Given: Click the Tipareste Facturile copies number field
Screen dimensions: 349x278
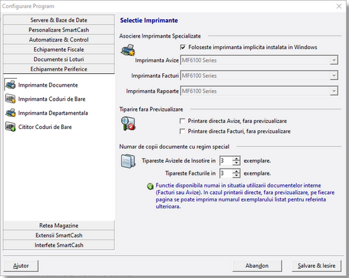Looking at the screenshot, I should coord(226,173).
